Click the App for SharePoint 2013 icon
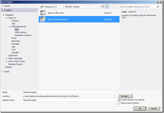The height and width of the screenshot is (113, 164). coord(43,19)
